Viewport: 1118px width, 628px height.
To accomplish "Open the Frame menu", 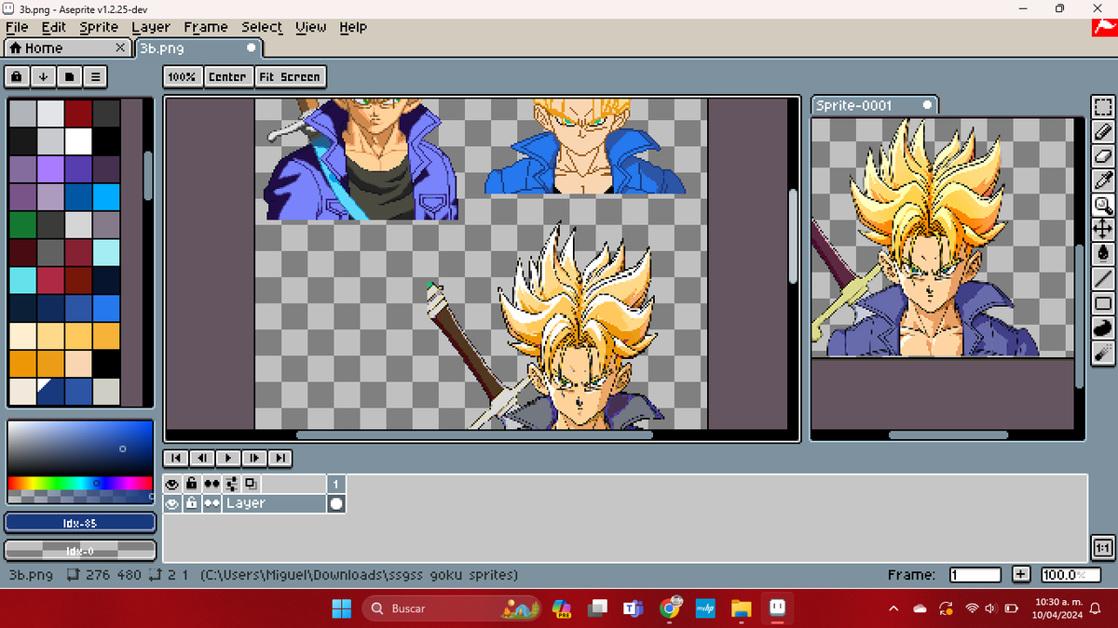I will tap(206, 27).
